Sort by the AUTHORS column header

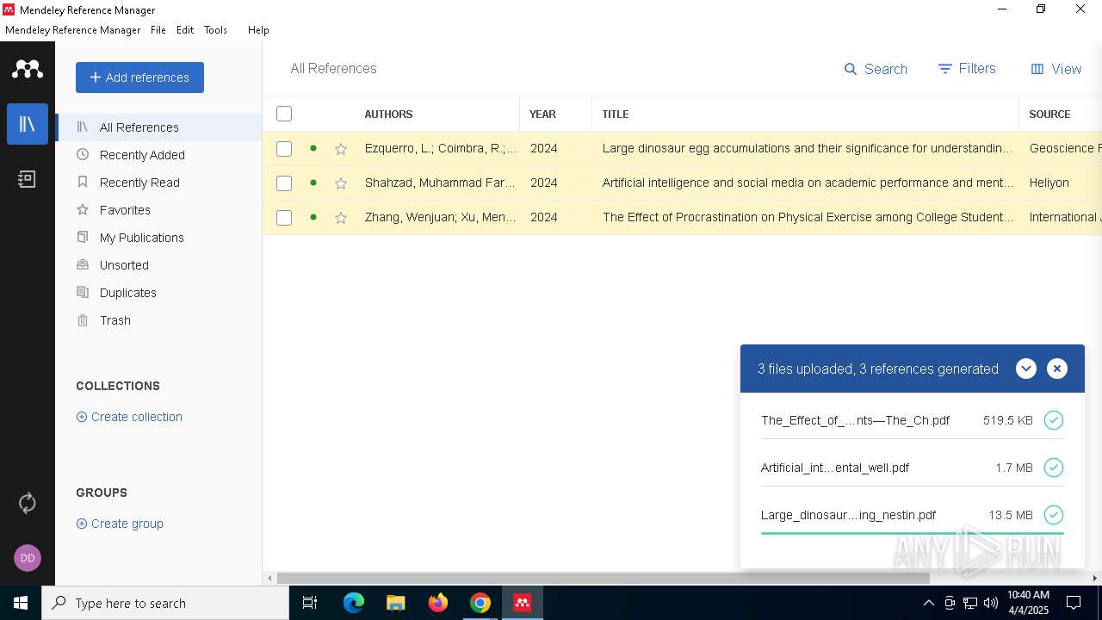388,114
